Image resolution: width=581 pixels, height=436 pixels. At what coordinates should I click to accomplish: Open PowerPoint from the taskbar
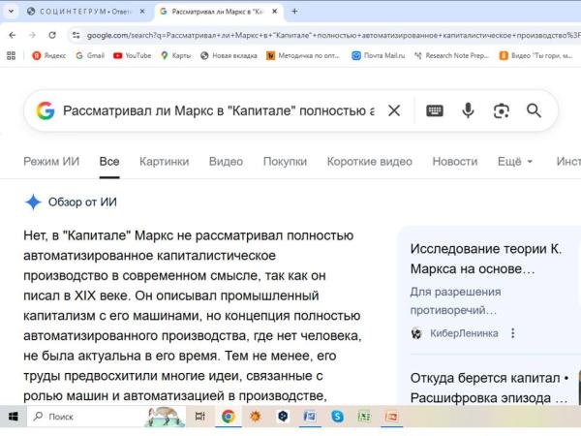(x=391, y=417)
